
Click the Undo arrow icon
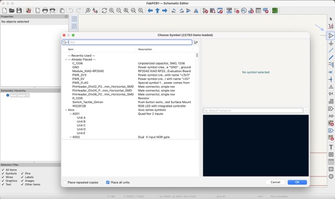point(71,10)
